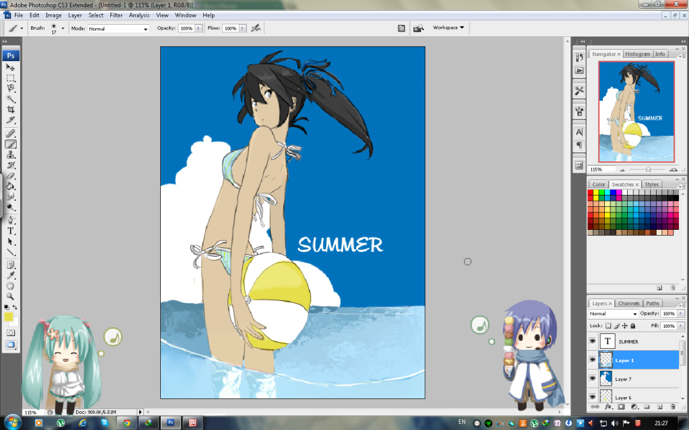The width and height of the screenshot is (689, 430).
Task: Toggle lock image pixels
Action: [x=616, y=326]
